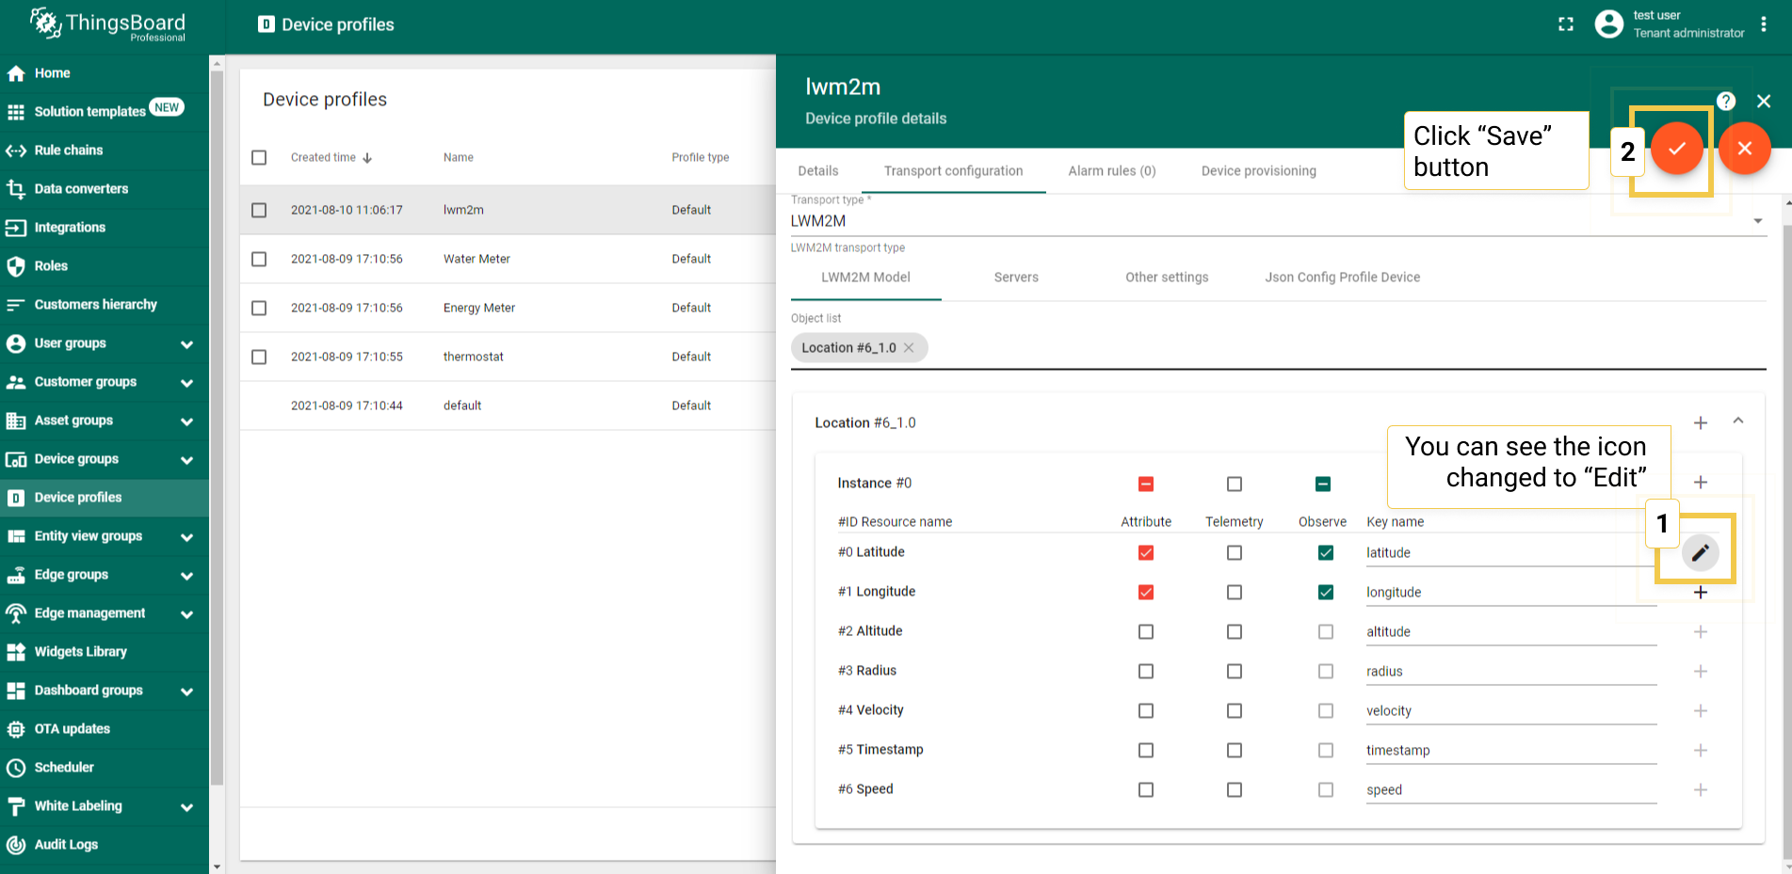The height and width of the screenshot is (874, 1792).
Task: Go to Rule chains in sidebar
Action: click(x=69, y=151)
